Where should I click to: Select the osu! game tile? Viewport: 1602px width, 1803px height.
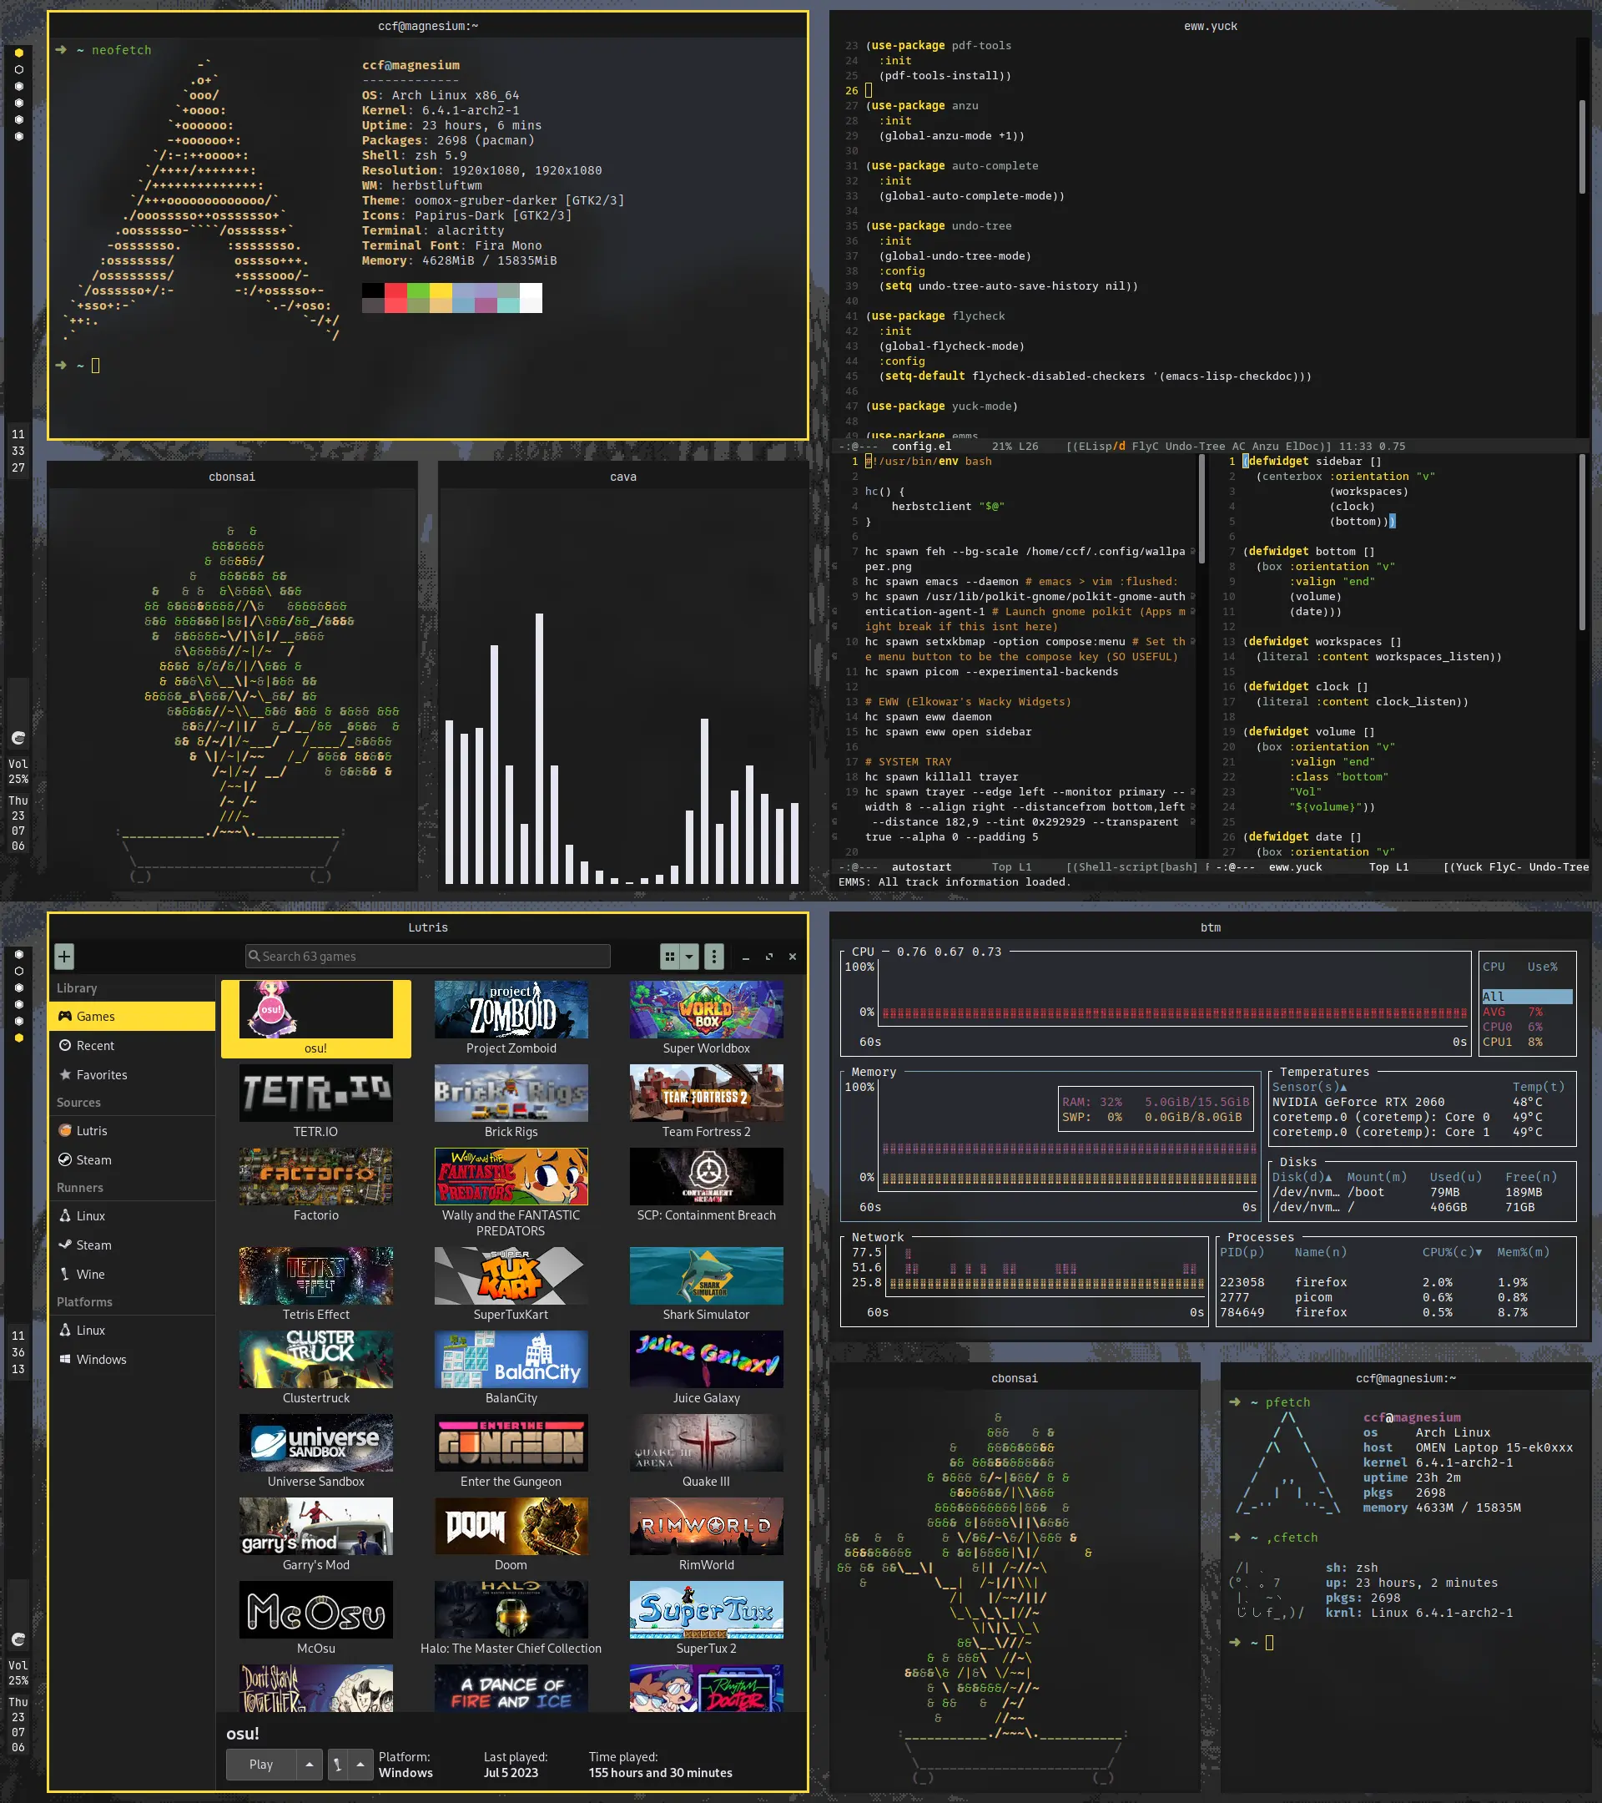click(x=315, y=1019)
